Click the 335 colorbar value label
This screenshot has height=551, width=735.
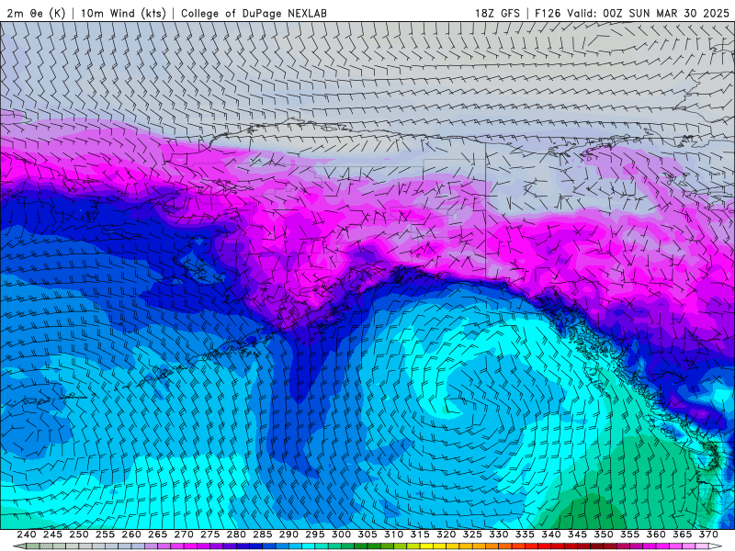tap(525, 534)
